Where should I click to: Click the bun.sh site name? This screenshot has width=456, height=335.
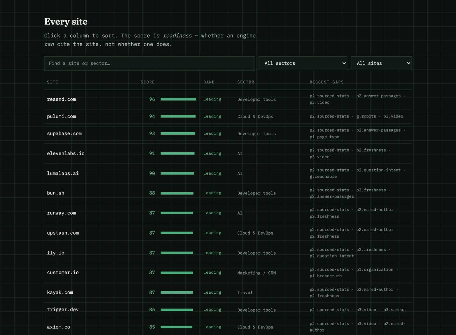pyautogui.click(x=56, y=193)
